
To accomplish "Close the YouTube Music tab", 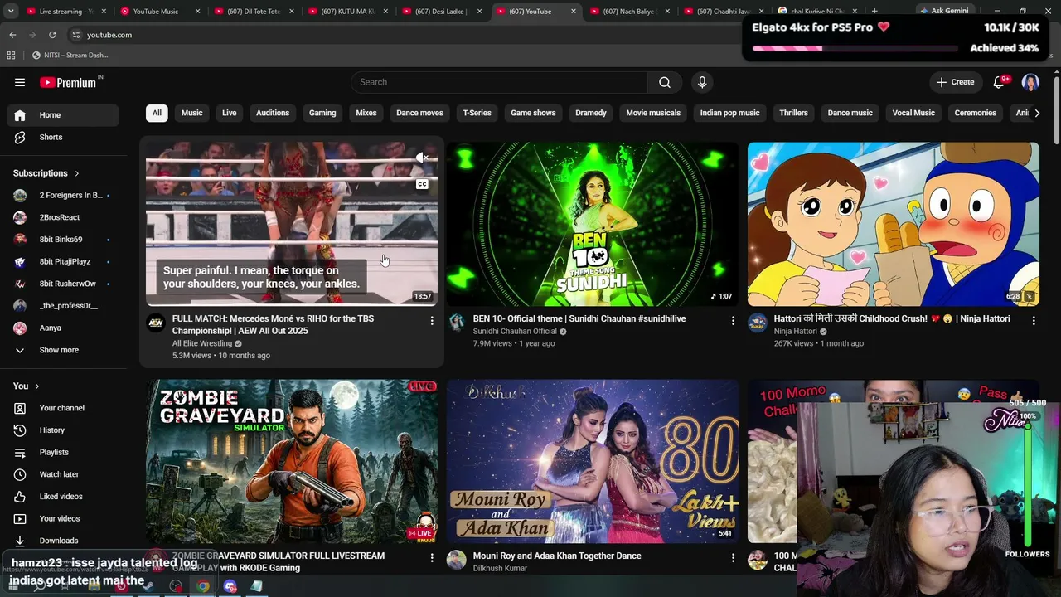I will [x=197, y=12].
